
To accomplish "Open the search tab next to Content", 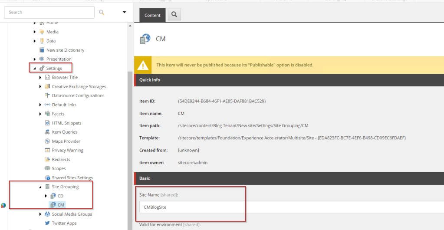I will click(174, 15).
